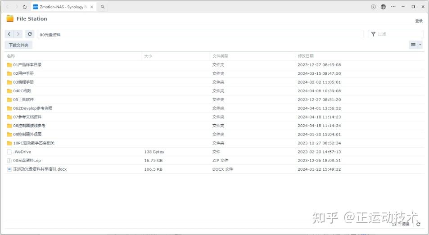Click the date 2024-01-22 15:49:32

click(x=319, y=169)
